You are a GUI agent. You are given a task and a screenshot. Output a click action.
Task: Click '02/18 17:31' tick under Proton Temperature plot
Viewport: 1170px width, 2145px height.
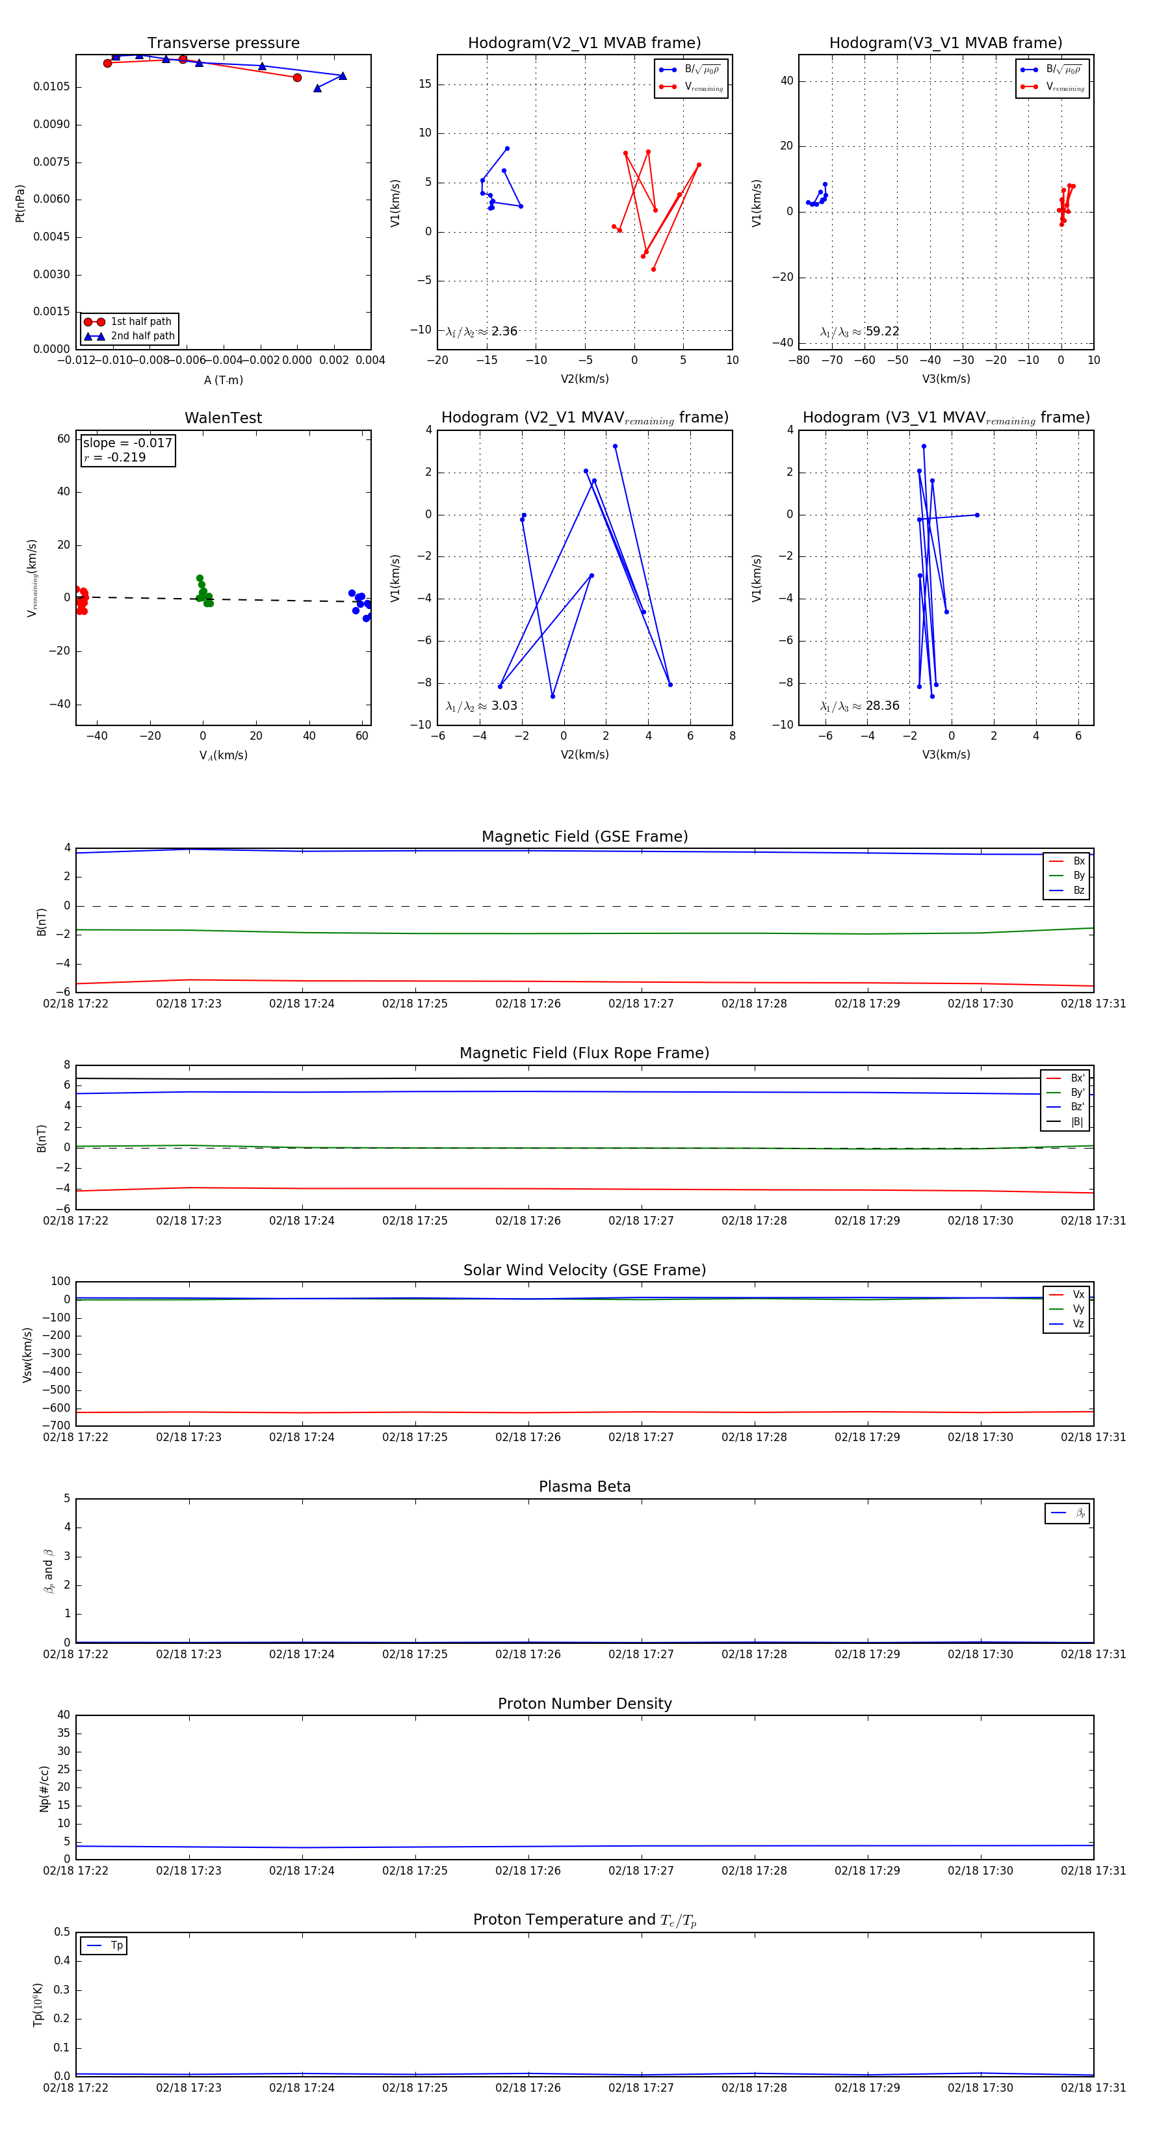point(1093,2088)
